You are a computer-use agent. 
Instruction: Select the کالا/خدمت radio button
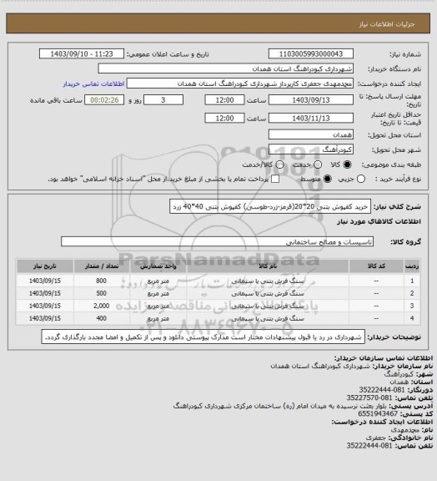(x=279, y=165)
